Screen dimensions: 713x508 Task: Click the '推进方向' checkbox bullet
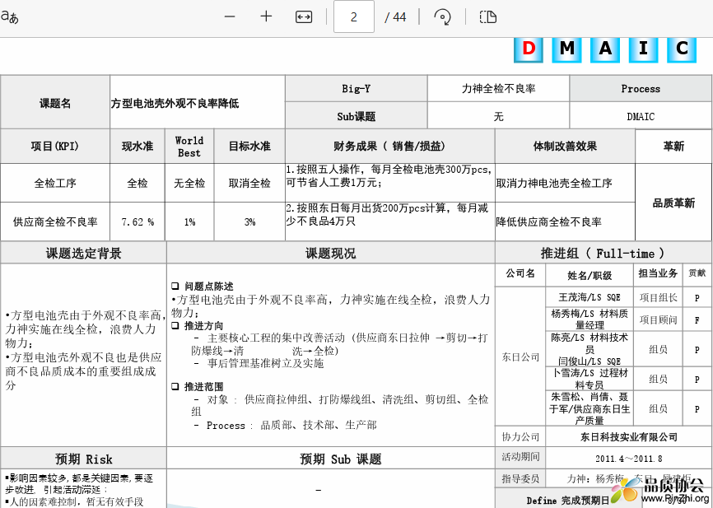(x=175, y=325)
